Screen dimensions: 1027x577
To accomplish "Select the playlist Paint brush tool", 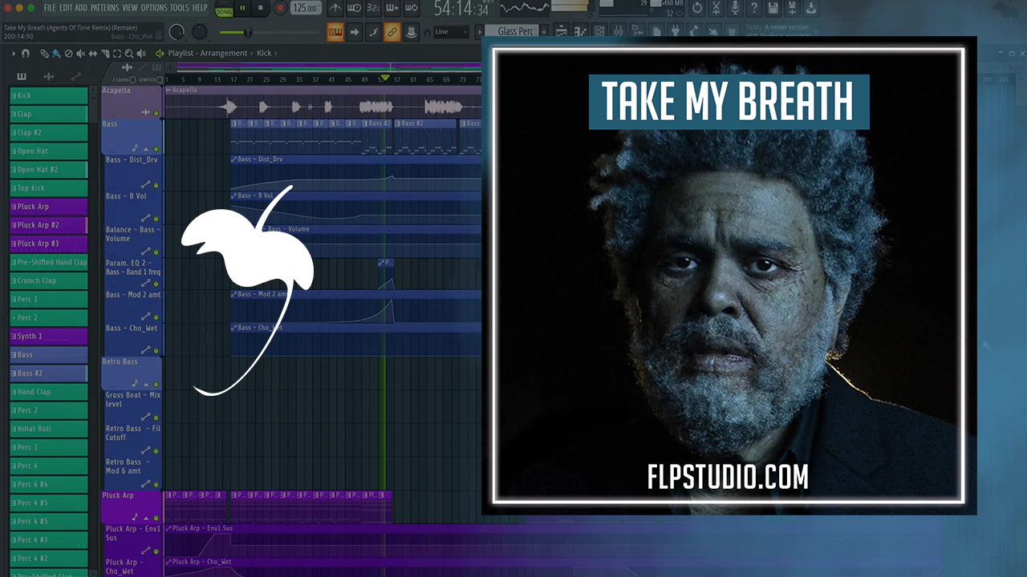I will (x=56, y=54).
